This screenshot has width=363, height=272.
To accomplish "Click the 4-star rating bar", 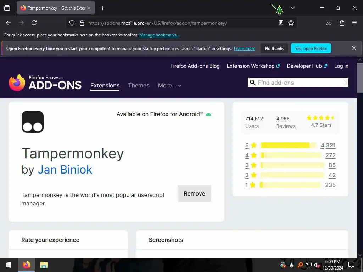I will (x=291, y=155).
